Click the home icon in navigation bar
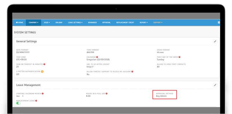 (17, 23)
